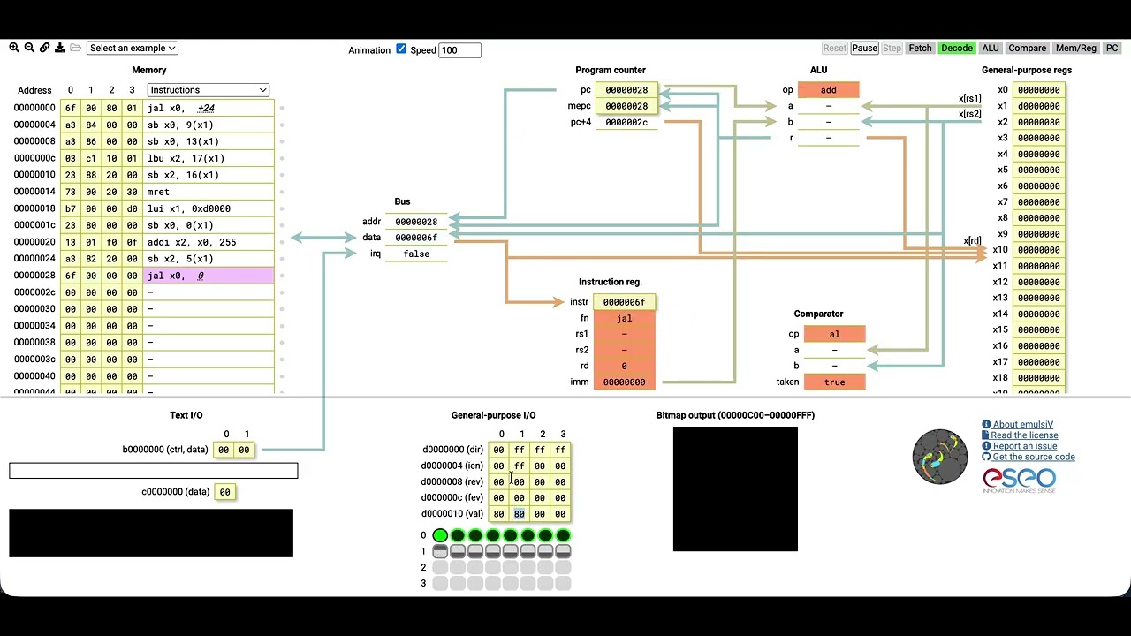This screenshot has width=1131, height=636.
Task: Click the disabled Step button
Action: [x=892, y=49]
